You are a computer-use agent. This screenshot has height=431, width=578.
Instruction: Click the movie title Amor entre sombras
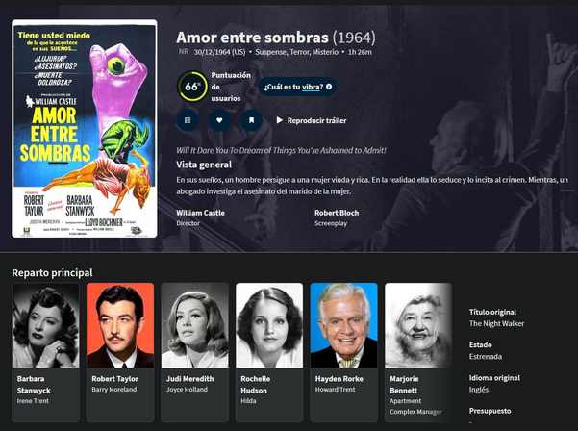point(252,38)
